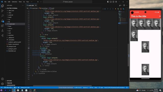Click the debug Step Over button
This screenshot has height=92, width=163.
(108, 9)
